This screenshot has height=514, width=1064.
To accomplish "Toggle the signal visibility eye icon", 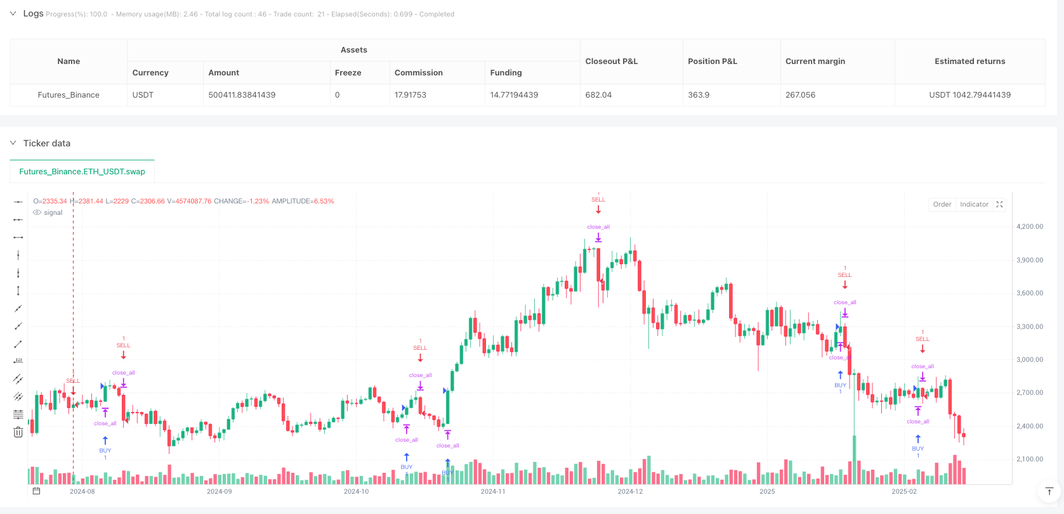I will pyautogui.click(x=37, y=212).
